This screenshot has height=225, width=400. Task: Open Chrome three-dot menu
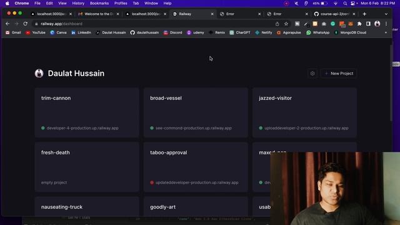coord(386,24)
